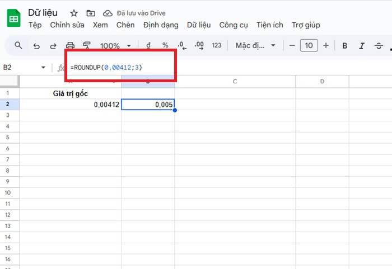Select row 12 header

[x=10, y=215]
